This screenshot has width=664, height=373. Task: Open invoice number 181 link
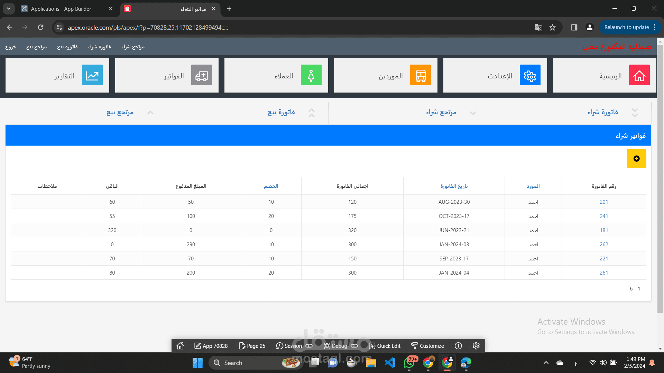coord(604,230)
